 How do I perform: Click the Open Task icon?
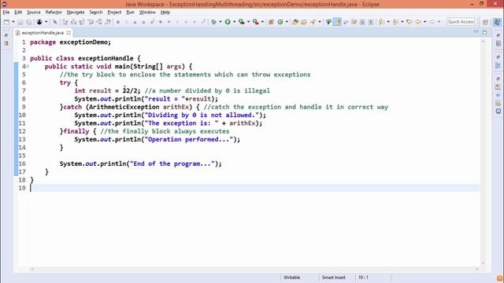tap(304, 22)
